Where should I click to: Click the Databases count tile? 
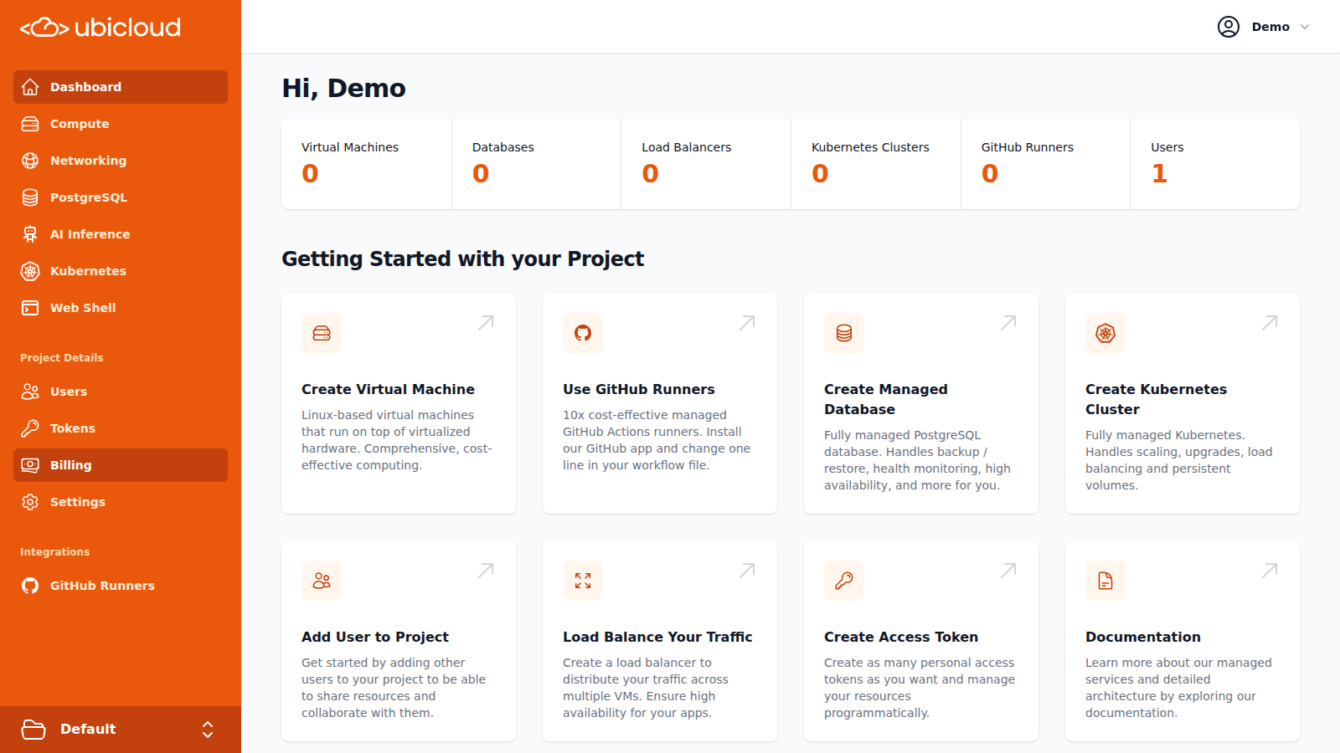[536, 164]
